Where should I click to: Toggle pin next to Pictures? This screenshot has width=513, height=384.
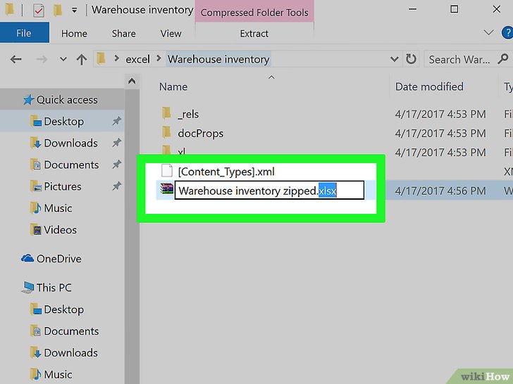pos(116,187)
